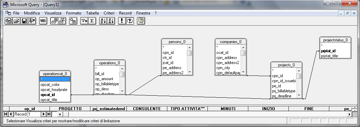
Task: Click the CONSULENTE column header
Action: (147, 109)
